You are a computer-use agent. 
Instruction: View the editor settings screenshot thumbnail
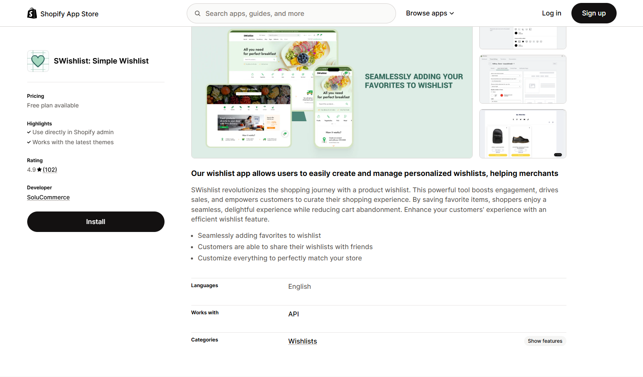coord(522,79)
